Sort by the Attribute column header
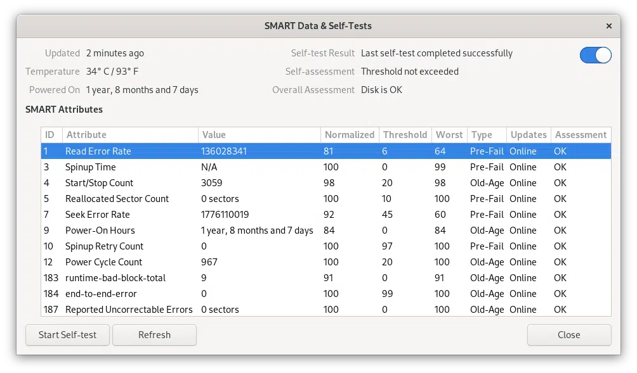The width and height of the screenshot is (637, 373). [129, 135]
